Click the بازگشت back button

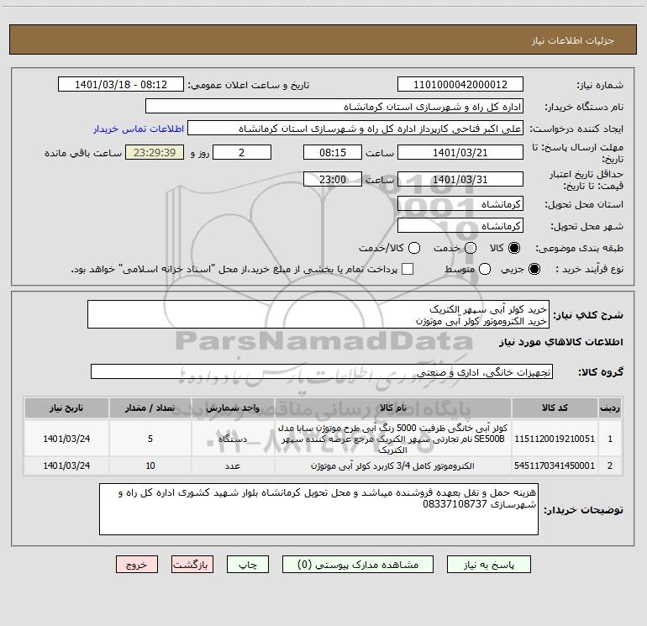coord(192,565)
